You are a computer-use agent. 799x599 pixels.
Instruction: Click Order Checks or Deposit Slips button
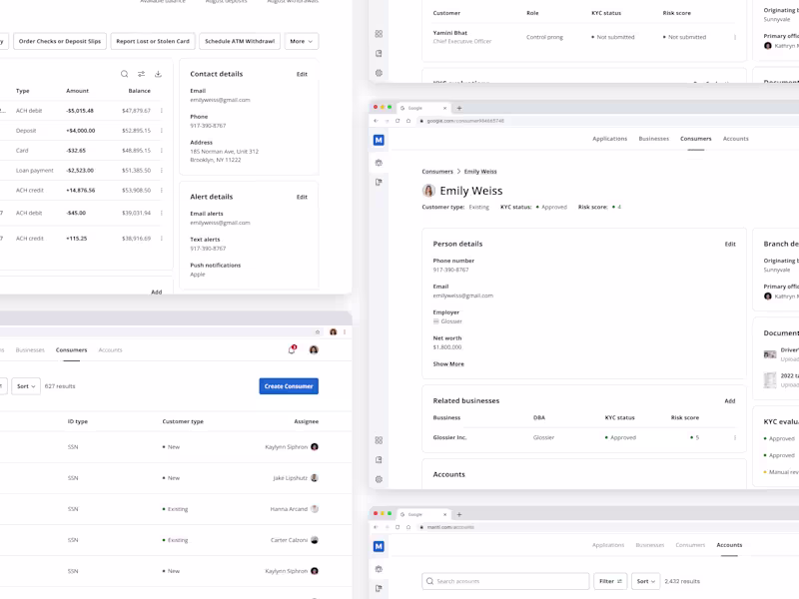(60, 41)
